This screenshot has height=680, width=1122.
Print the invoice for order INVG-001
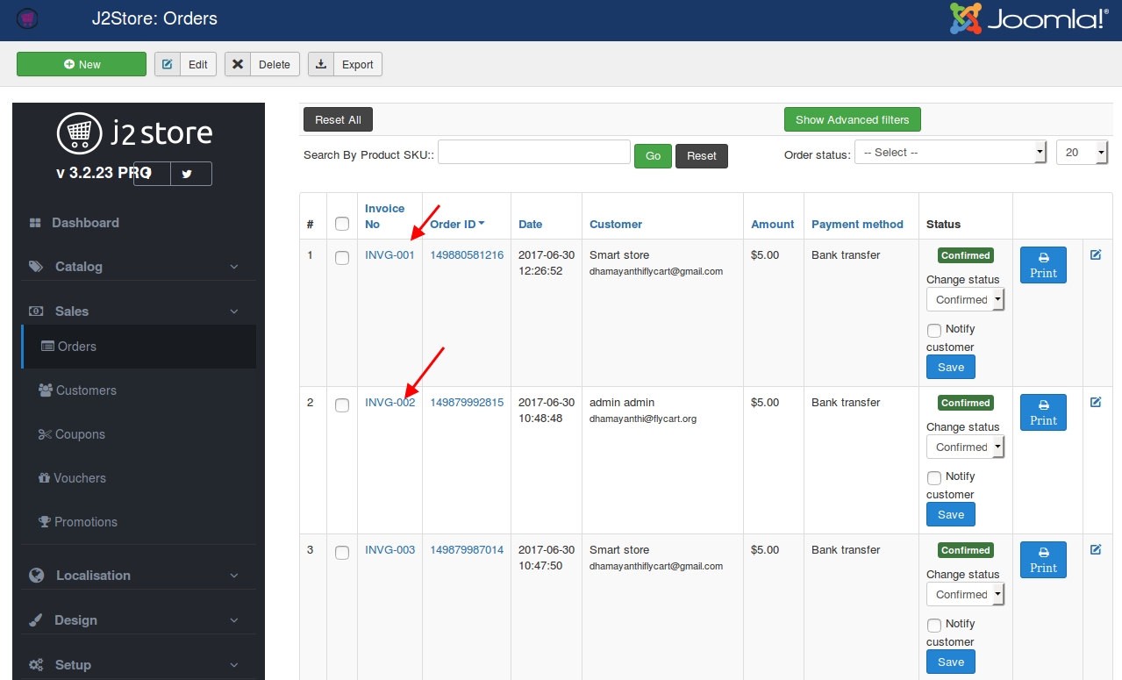(x=1043, y=264)
